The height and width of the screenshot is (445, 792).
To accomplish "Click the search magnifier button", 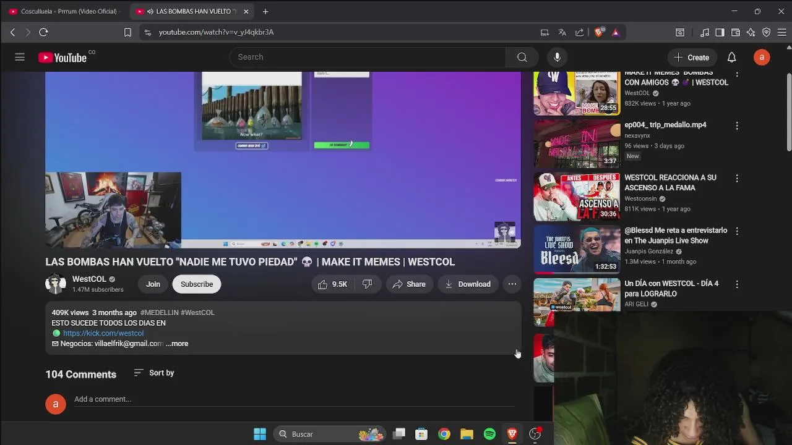I will 522,57.
